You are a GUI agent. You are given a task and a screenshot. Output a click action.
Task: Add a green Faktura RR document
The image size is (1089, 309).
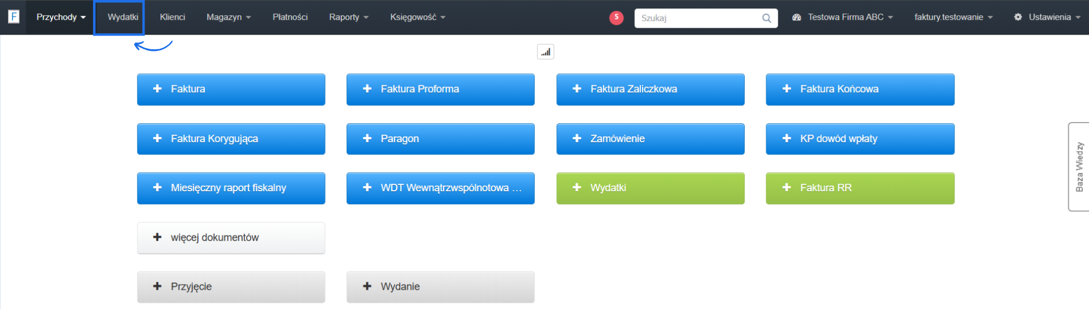pyautogui.click(x=860, y=188)
